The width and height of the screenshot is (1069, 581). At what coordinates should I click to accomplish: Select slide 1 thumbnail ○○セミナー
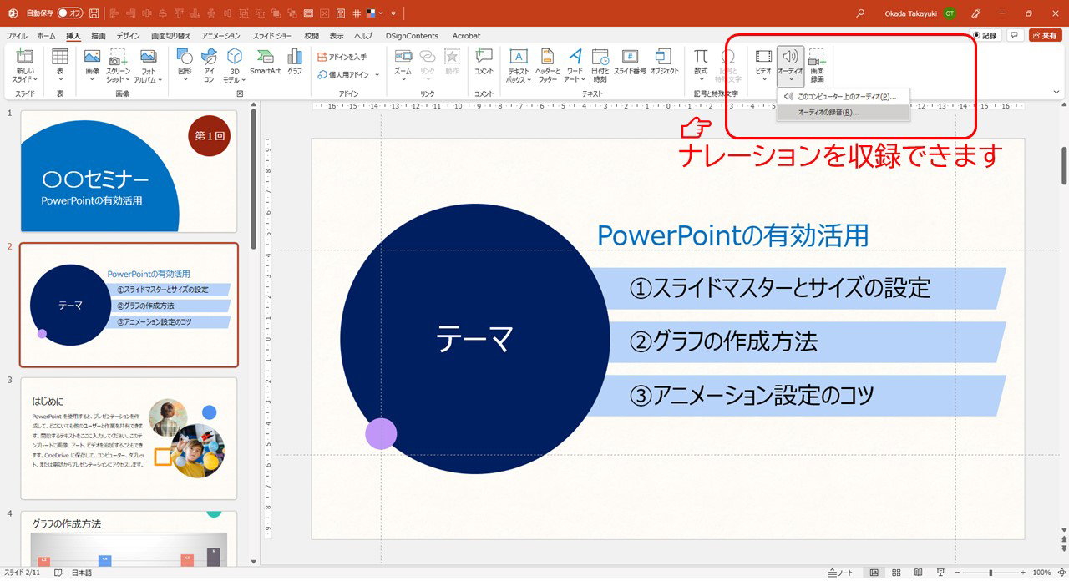pyautogui.click(x=129, y=170)
